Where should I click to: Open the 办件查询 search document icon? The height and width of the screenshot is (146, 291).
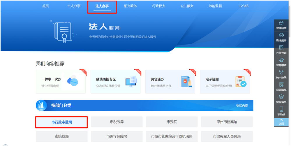pos(281,48)
